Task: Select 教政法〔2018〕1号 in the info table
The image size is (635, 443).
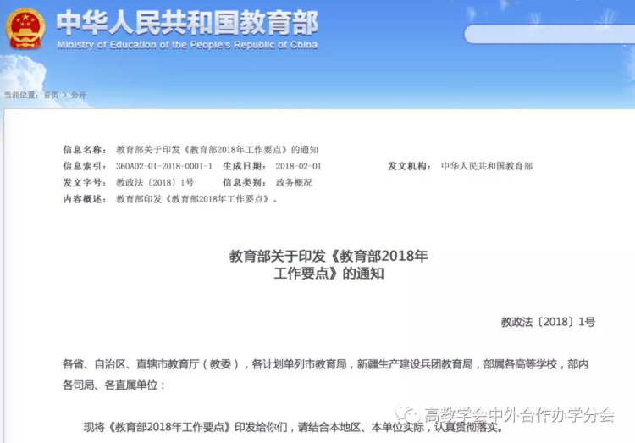Action: 155,183
